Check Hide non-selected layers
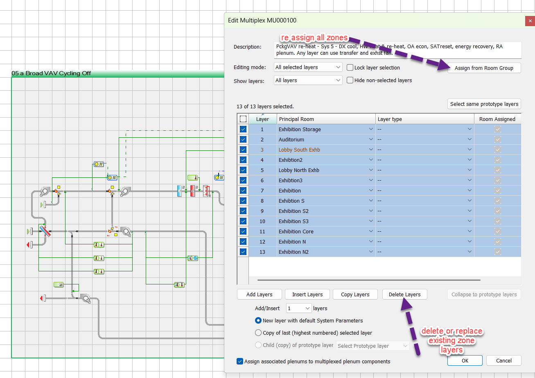Screen dimensions: 535x378 (x=350, y=80)
